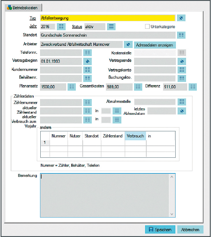
Task: Open the list selector for Standort
Action: coord(181,35)
